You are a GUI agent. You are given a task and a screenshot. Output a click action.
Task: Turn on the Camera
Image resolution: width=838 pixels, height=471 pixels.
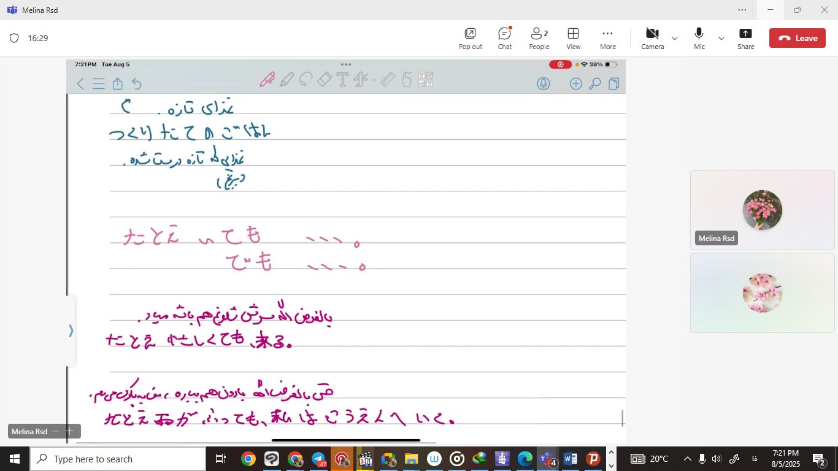click(652, 38)
